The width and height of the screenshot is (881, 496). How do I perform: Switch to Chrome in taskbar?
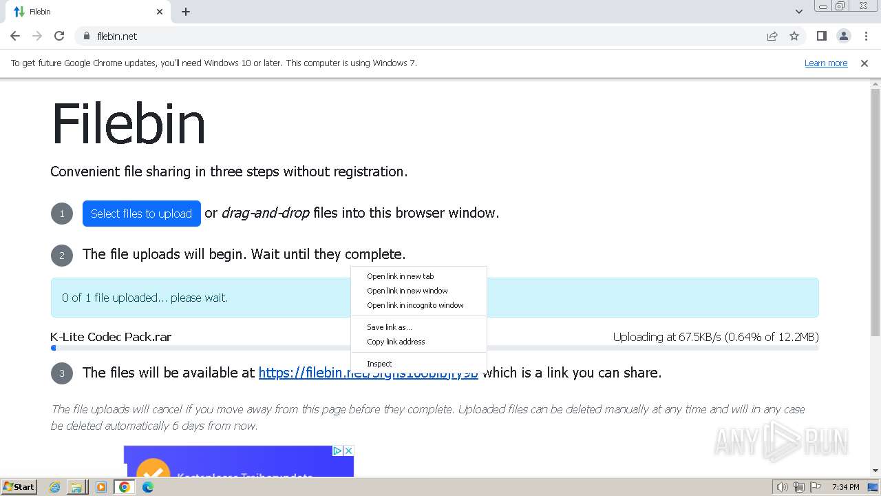tap(125, 487)
